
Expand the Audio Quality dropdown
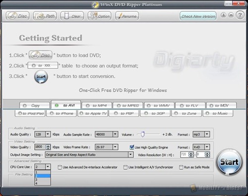48,134
